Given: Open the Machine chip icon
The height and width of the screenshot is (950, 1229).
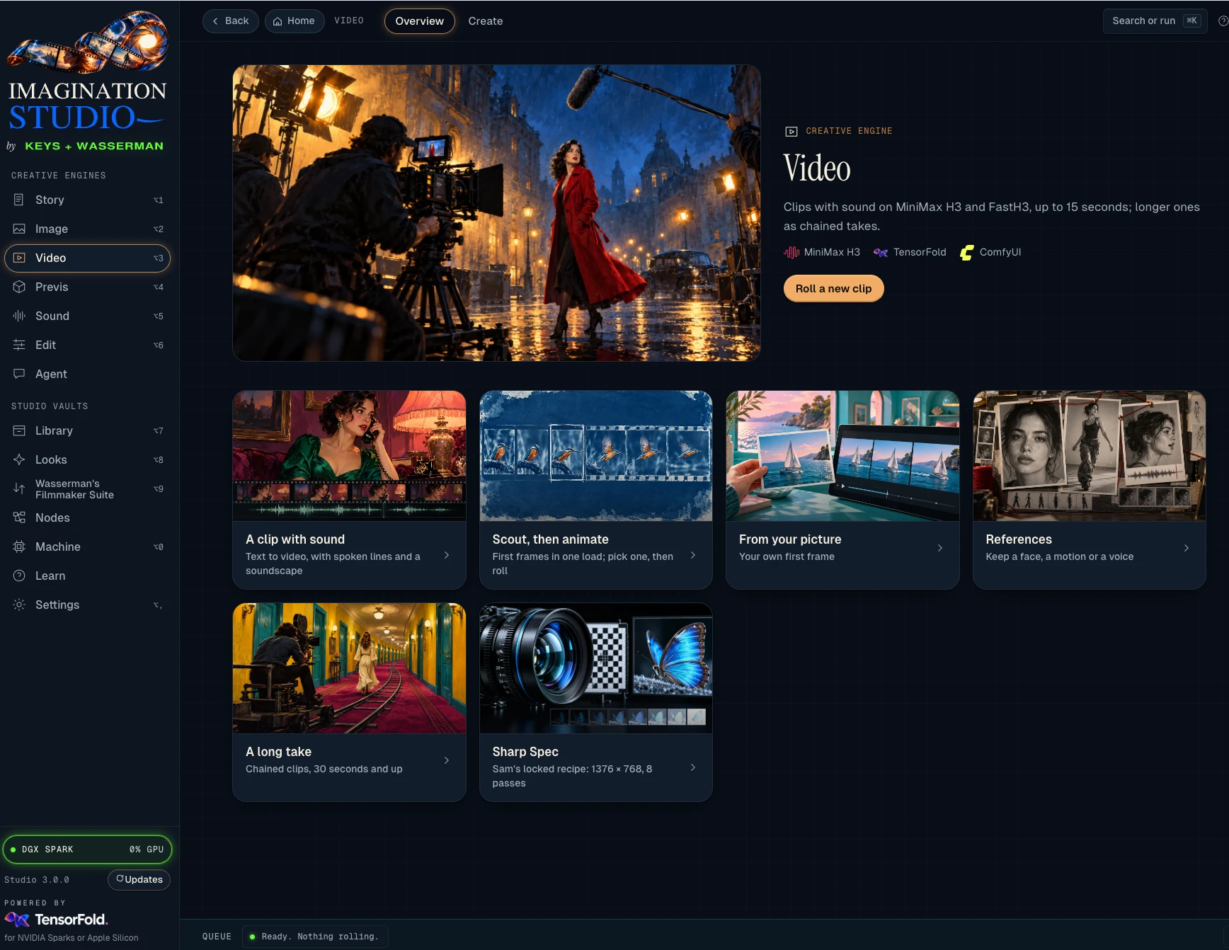Looking at the screenshot, I should (x=19, y=546).
